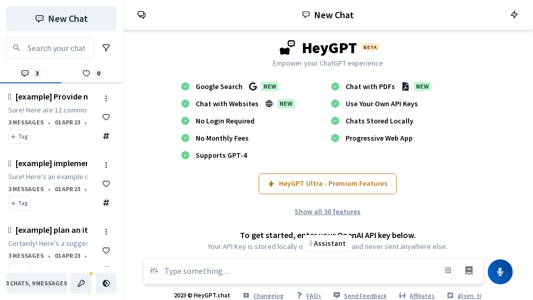Show all 30 features
533x300 pixels.
(327, 211)
